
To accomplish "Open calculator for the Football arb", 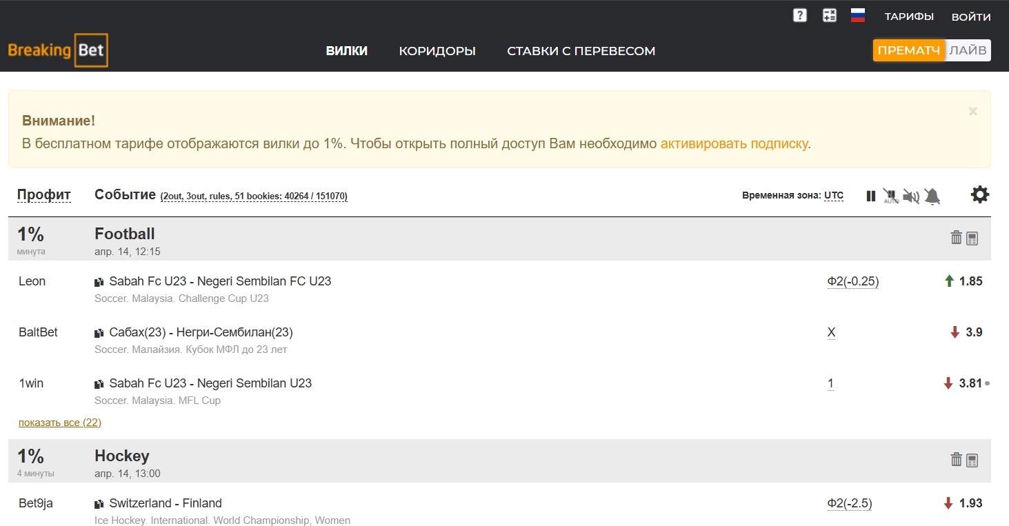I will click(972, 238).
